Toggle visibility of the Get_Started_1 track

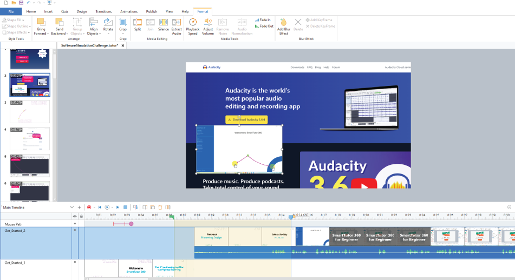75,262
